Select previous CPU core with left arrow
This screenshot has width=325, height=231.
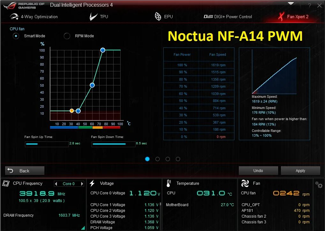point(56,184)
